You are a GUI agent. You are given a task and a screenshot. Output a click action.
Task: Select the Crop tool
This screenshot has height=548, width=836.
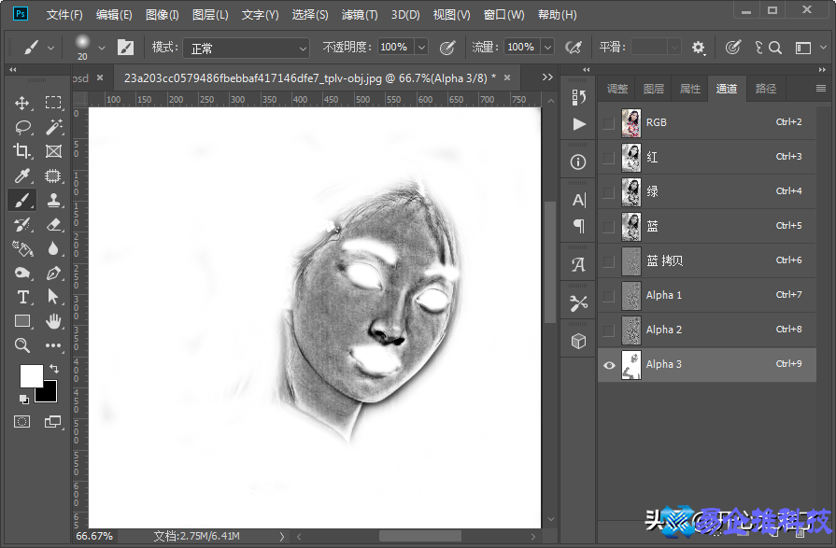pyautogui.click(x=22, y=151)
